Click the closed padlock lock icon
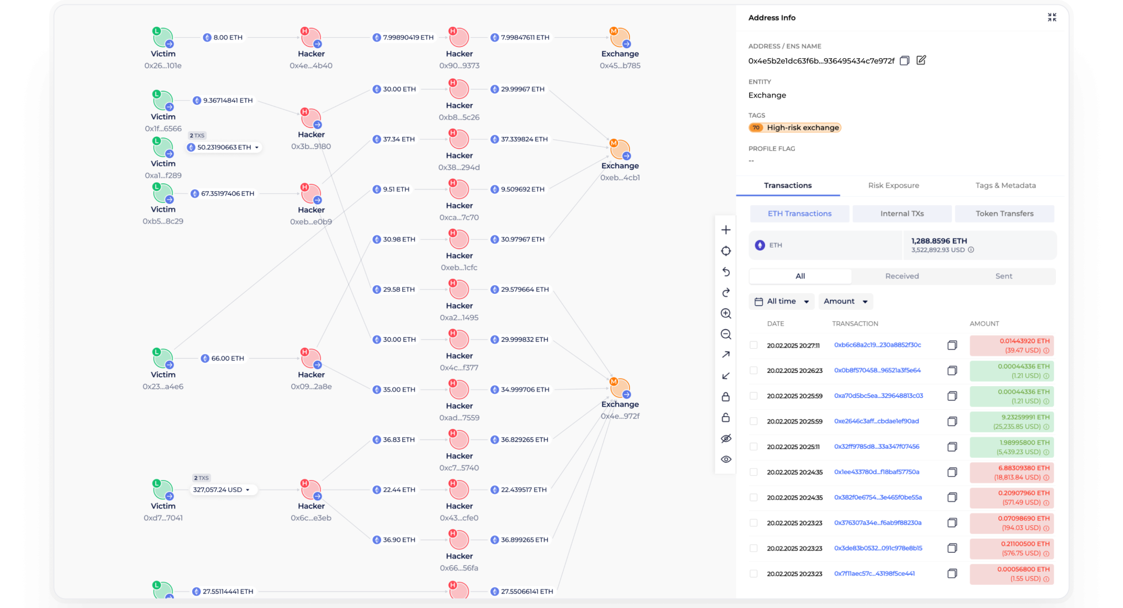The image size is (1123, 608). [726, 397]
